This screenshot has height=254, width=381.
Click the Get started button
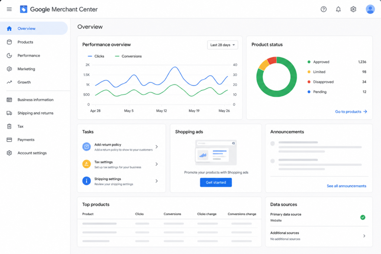pos(216,182)
